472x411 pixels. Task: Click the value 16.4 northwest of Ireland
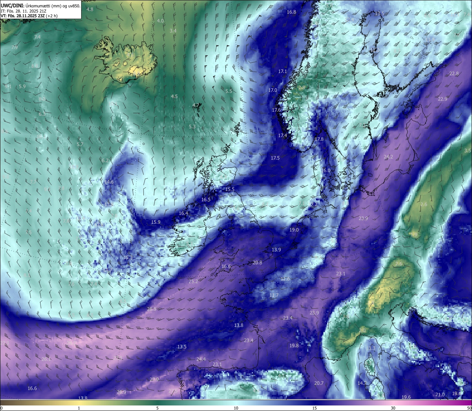(183, 213)
